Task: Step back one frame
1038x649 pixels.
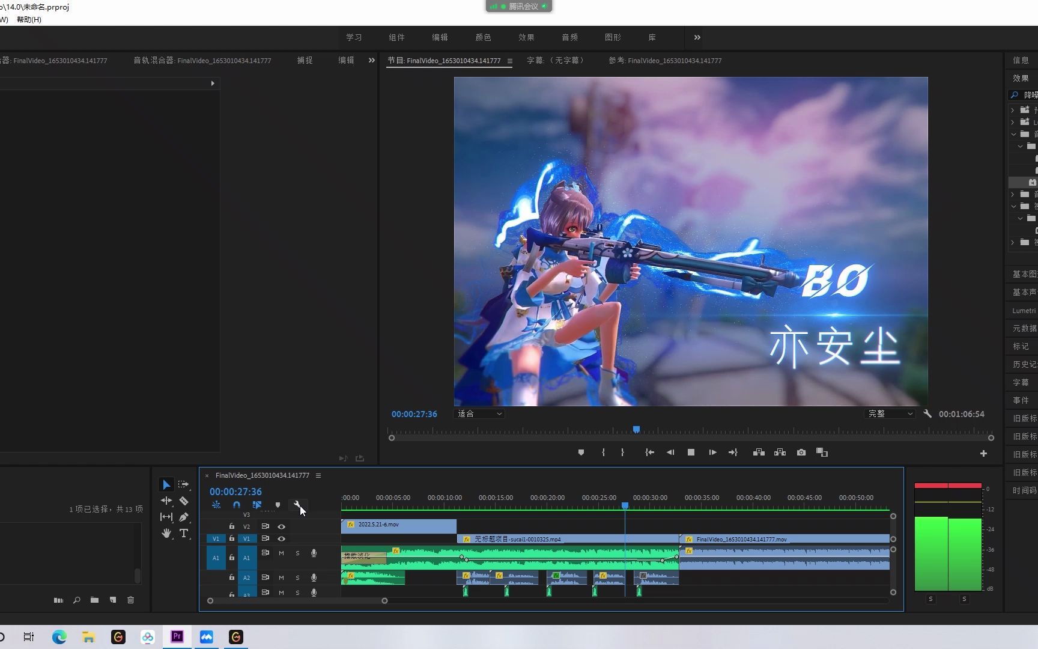Action: 670,452
